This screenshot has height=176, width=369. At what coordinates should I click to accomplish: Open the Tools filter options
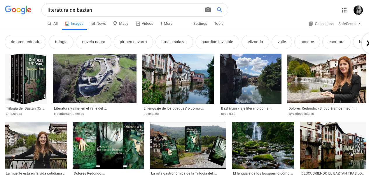tap(218, 24)
